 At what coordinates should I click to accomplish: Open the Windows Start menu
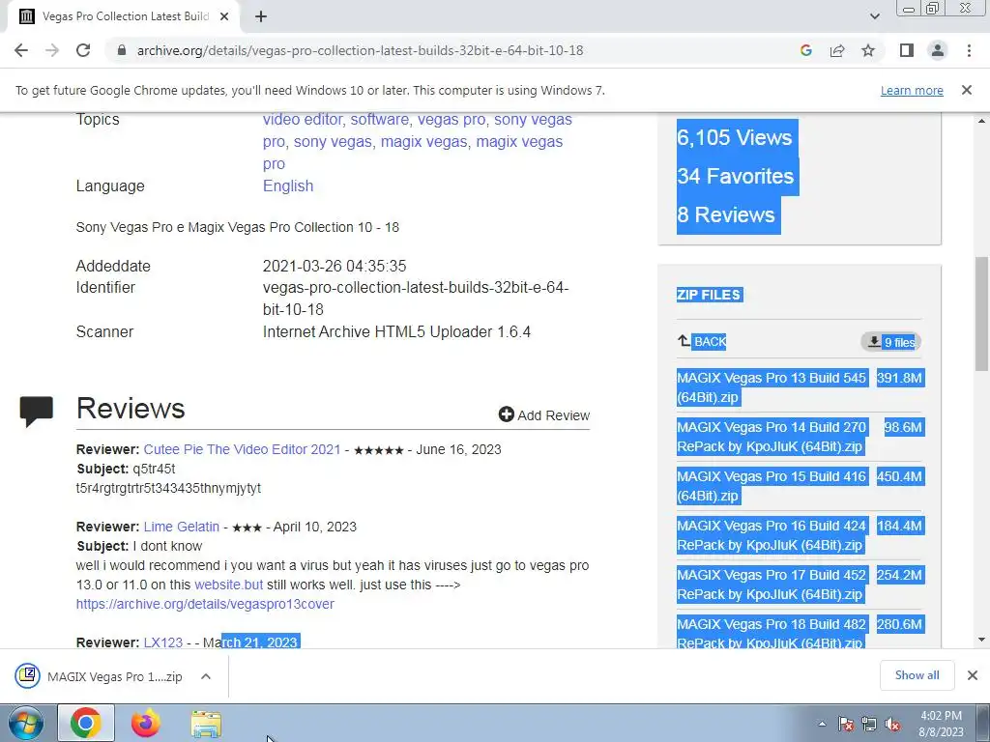click(26, 724)
